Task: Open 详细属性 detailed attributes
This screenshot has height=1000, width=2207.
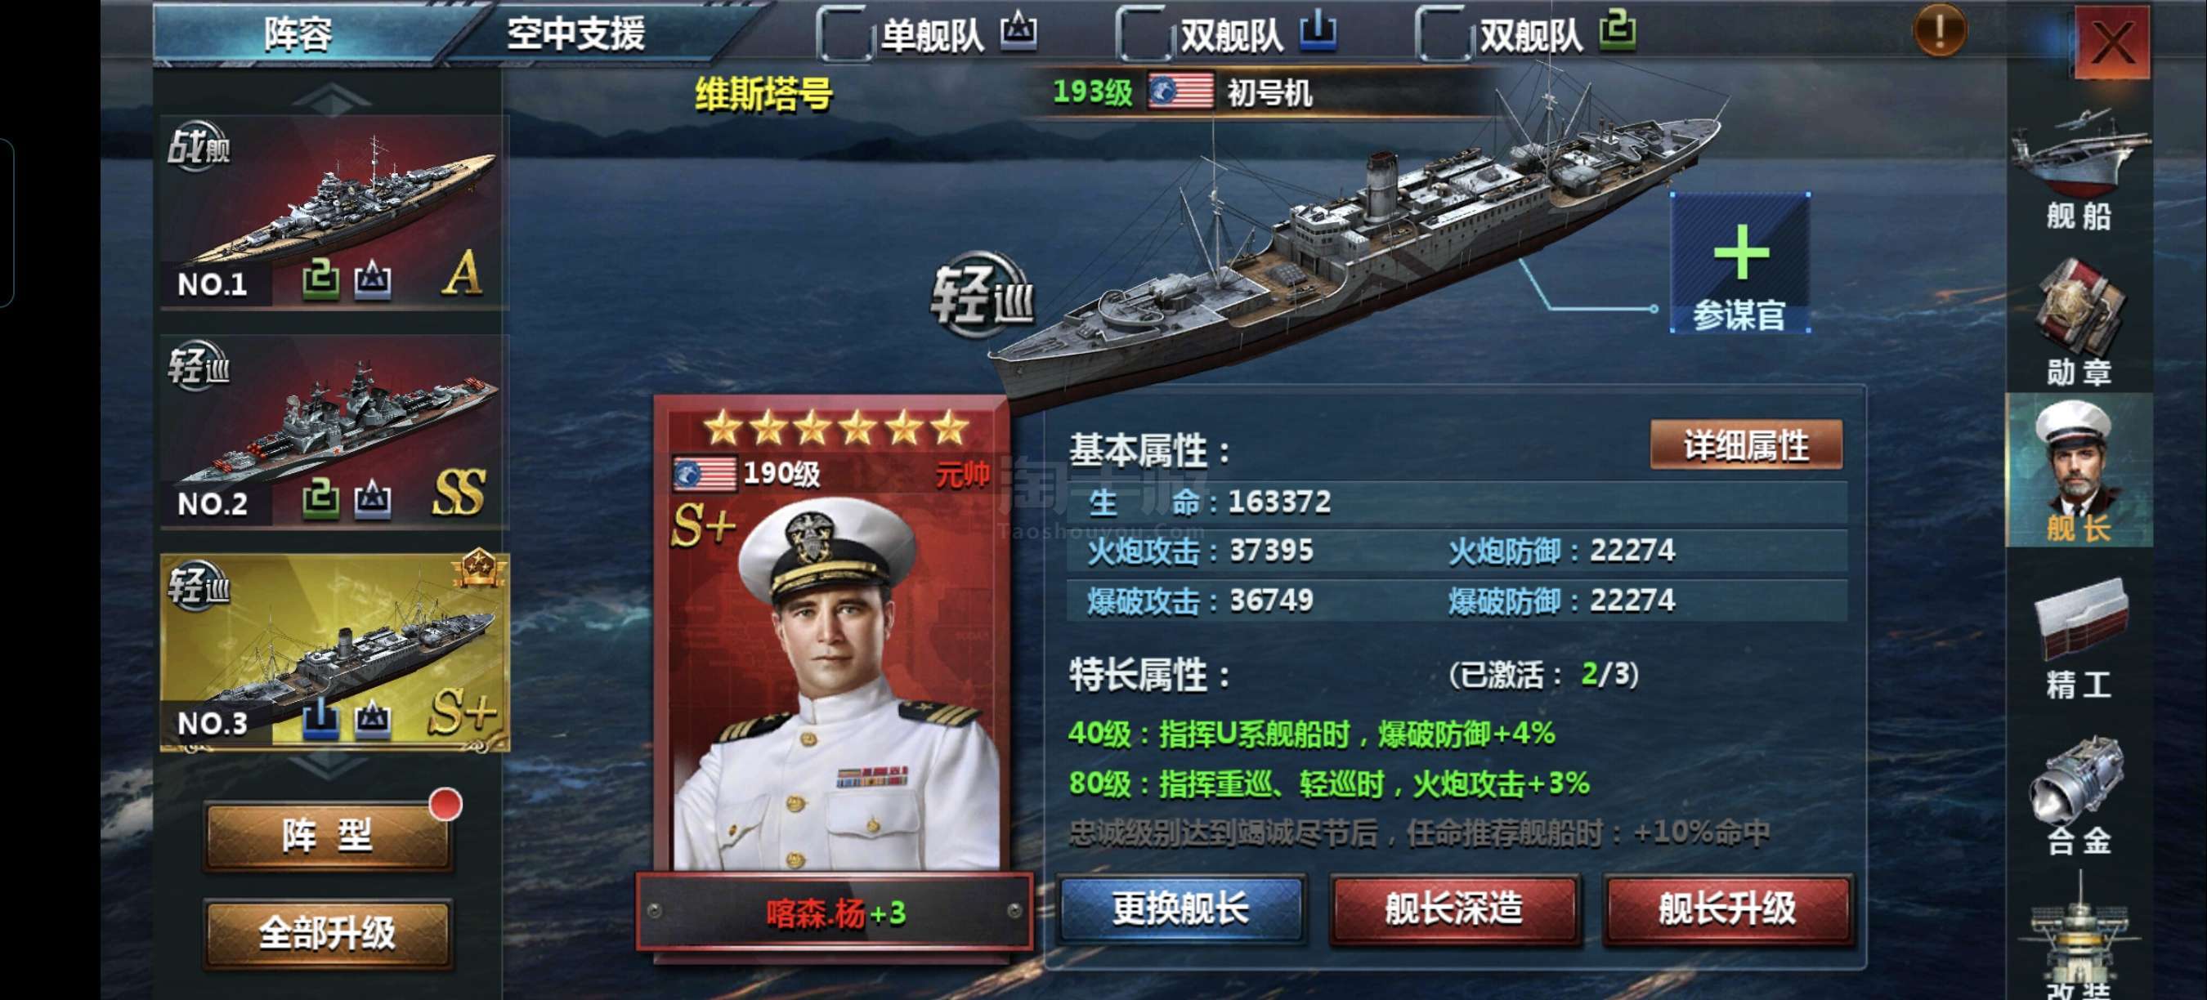Action: 1746,445
